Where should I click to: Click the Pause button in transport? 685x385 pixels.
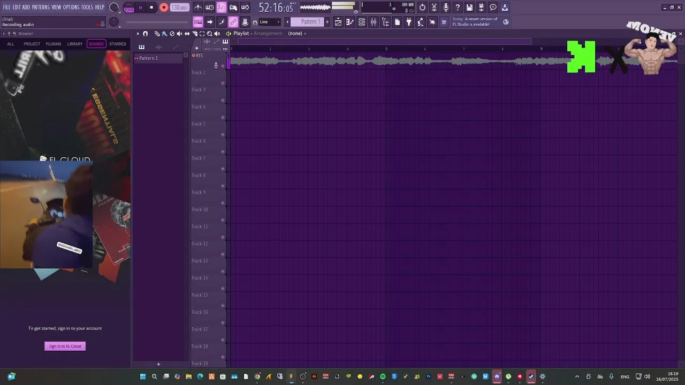[x=141, y=7]
